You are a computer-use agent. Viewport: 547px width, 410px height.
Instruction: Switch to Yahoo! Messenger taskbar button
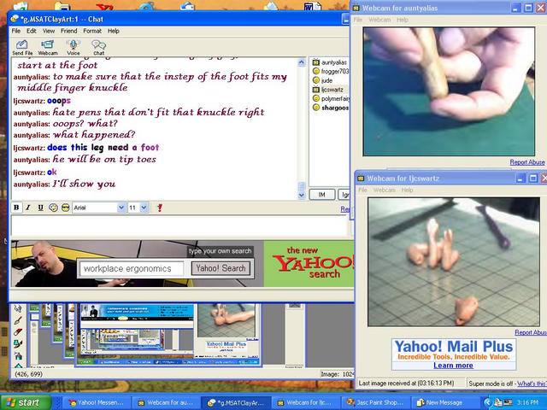tap(97, 402)
